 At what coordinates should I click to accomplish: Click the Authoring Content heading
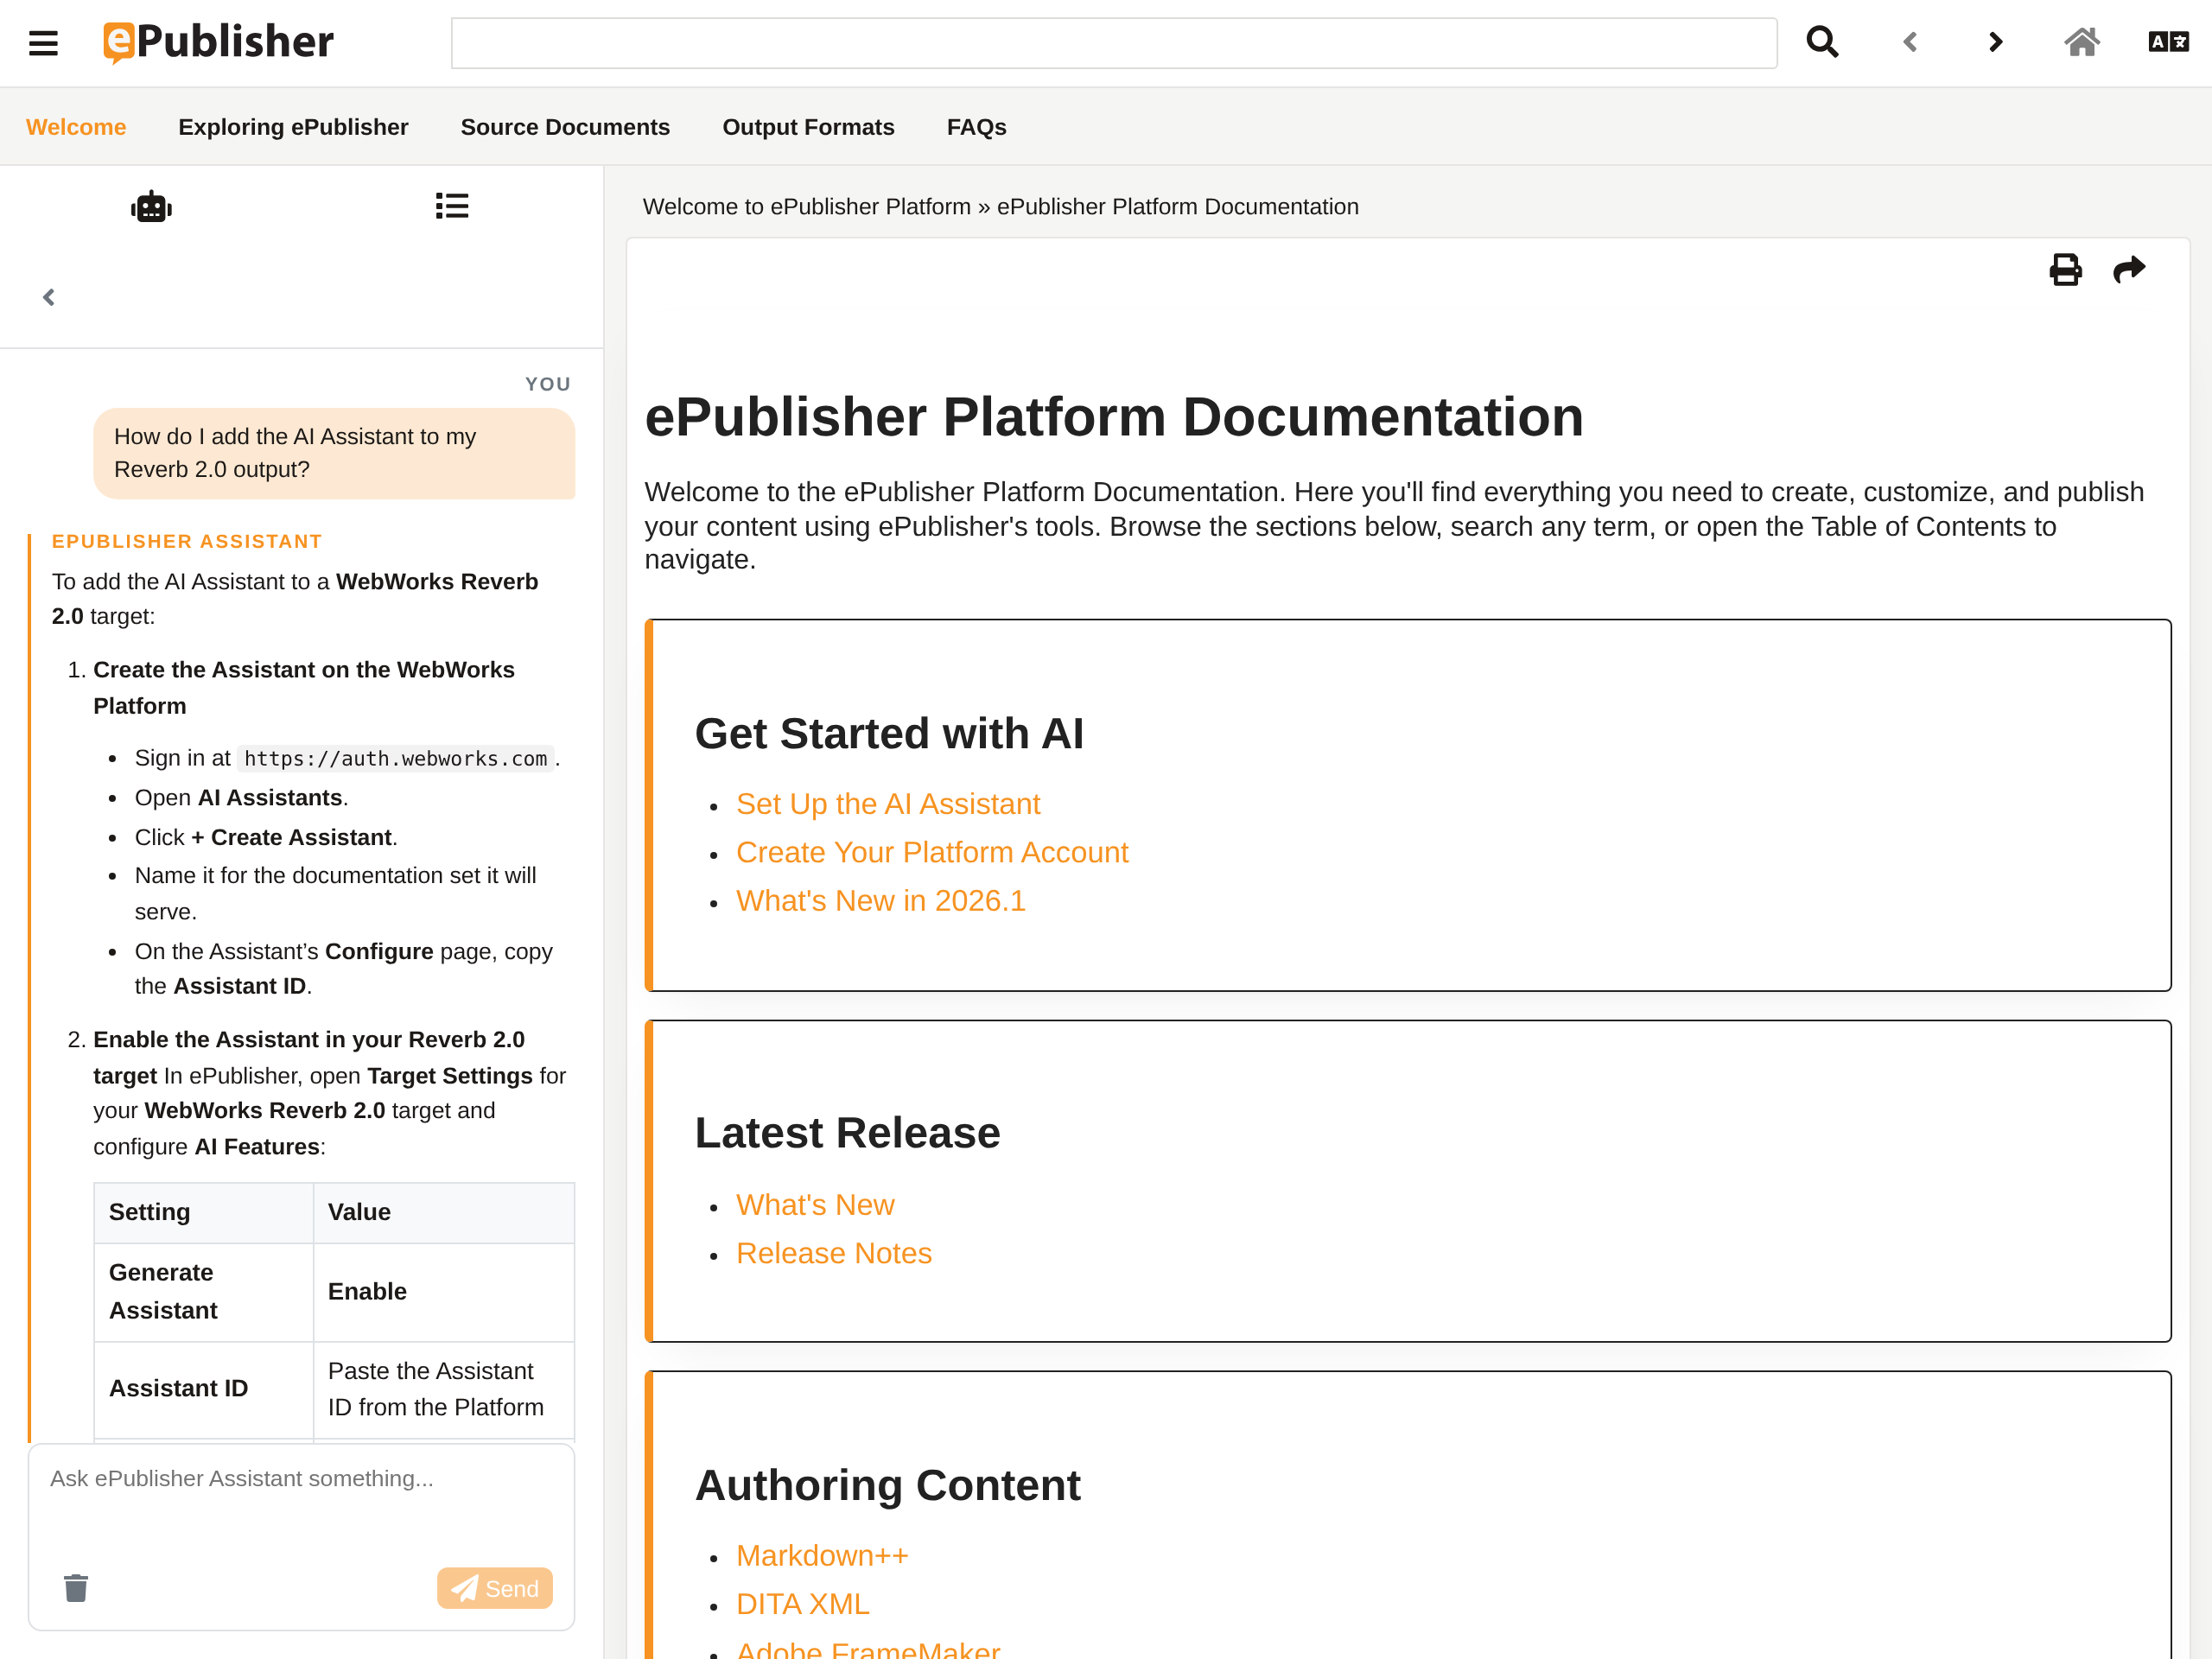[x=887, y=1485]
